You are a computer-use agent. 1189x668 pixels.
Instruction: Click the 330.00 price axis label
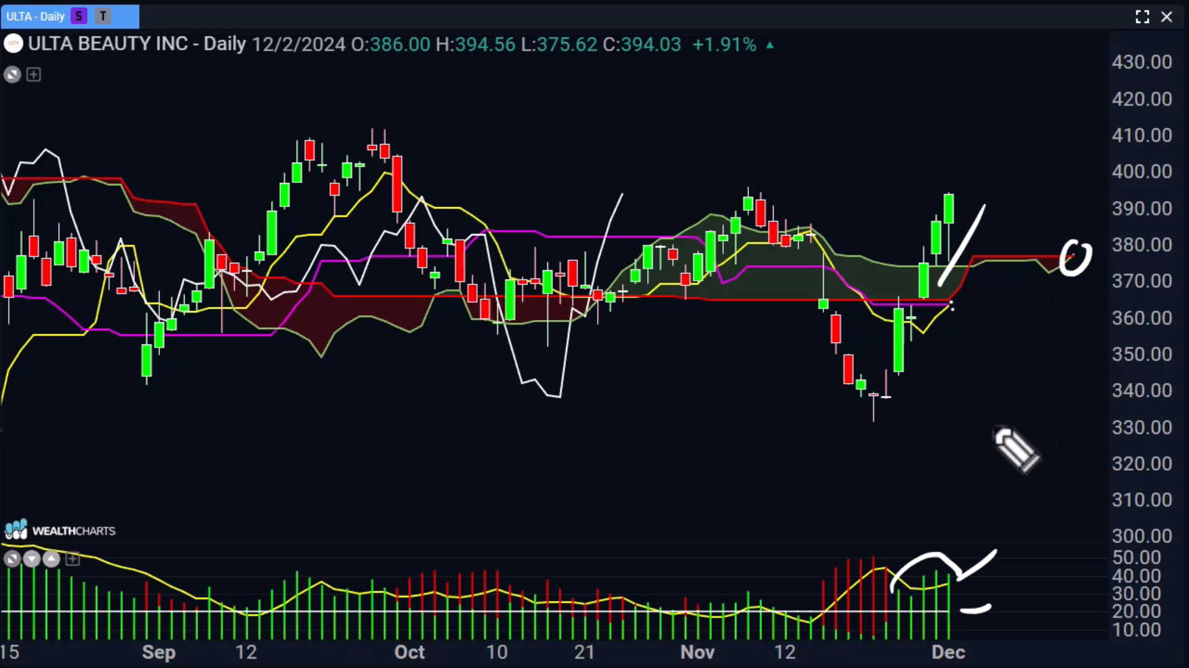[x=1141, y=427]
